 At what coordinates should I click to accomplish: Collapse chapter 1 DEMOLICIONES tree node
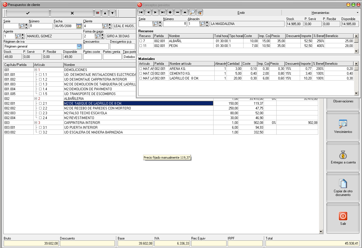pos(36,70)
